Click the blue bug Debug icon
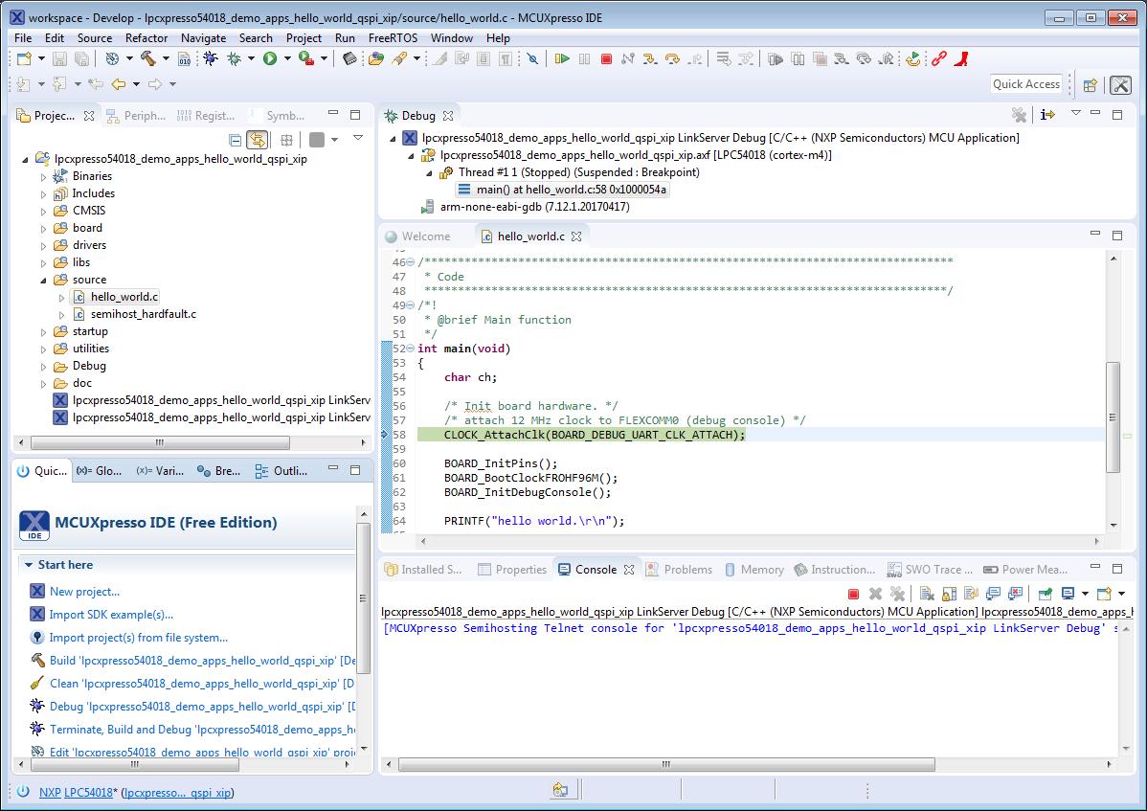The height and width of the screenshot is (811, 1147). click(x=211, y=59)
